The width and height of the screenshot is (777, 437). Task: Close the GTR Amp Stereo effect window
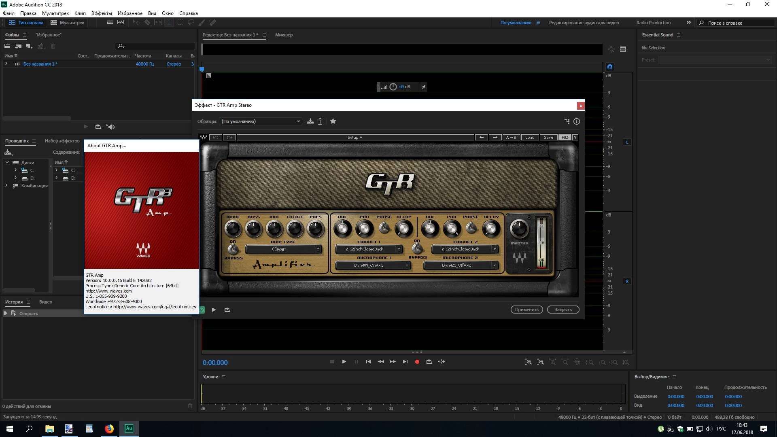581,106
